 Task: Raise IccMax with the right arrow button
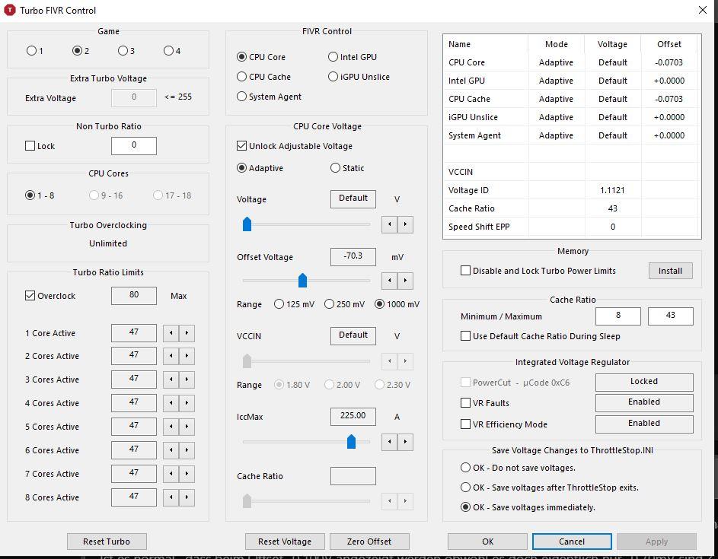coord(405,442)
